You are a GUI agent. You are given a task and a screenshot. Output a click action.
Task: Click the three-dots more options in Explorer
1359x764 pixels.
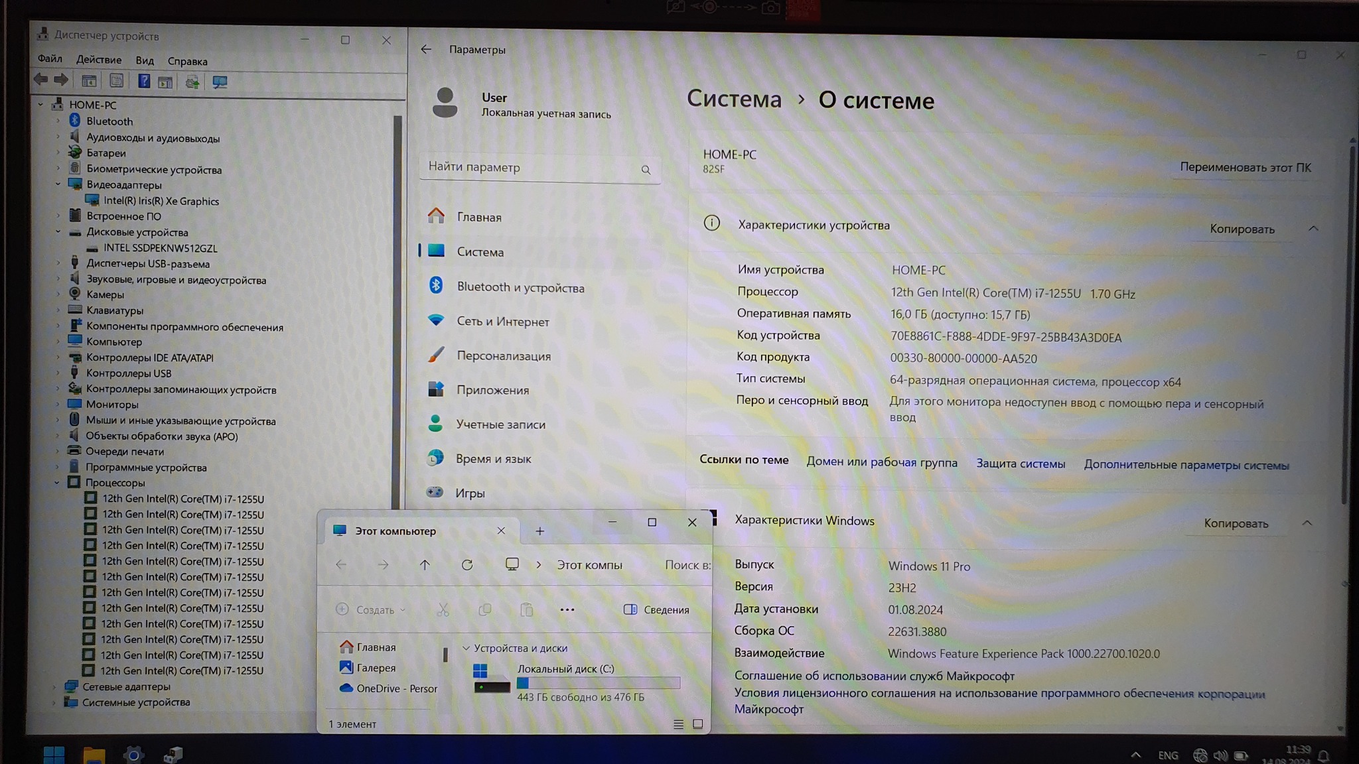(567, 609)
